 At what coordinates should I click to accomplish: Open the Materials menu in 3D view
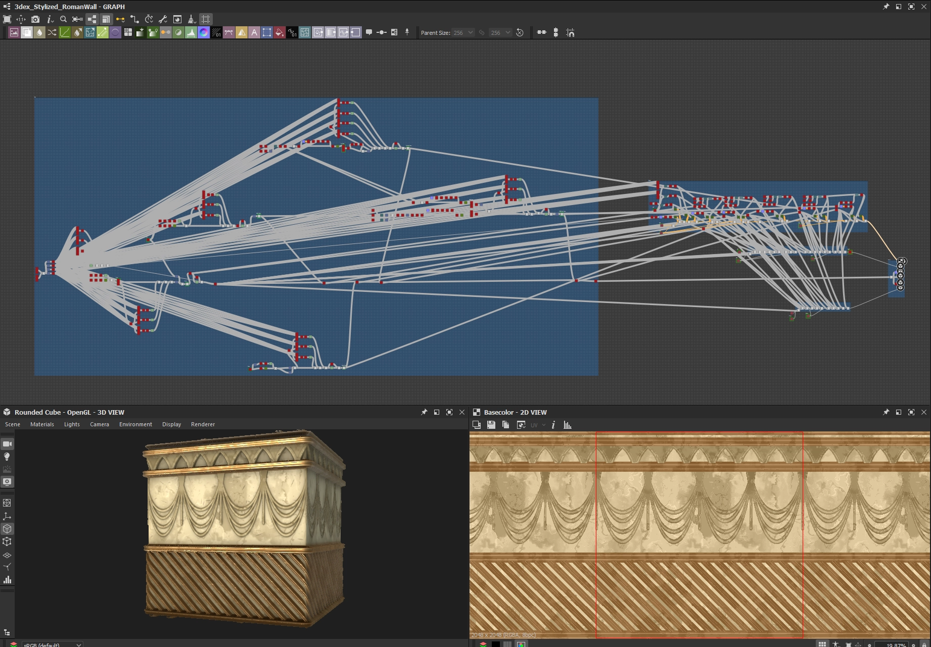pos(42,424)
